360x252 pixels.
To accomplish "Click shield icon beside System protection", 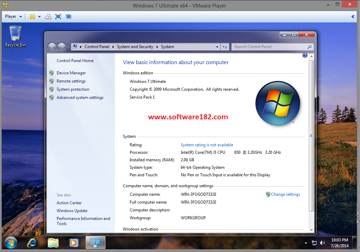I will (x=52, y=89).
